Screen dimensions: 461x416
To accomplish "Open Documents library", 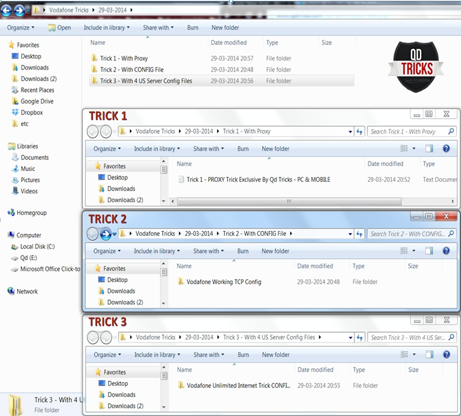I will coord(30,157).
